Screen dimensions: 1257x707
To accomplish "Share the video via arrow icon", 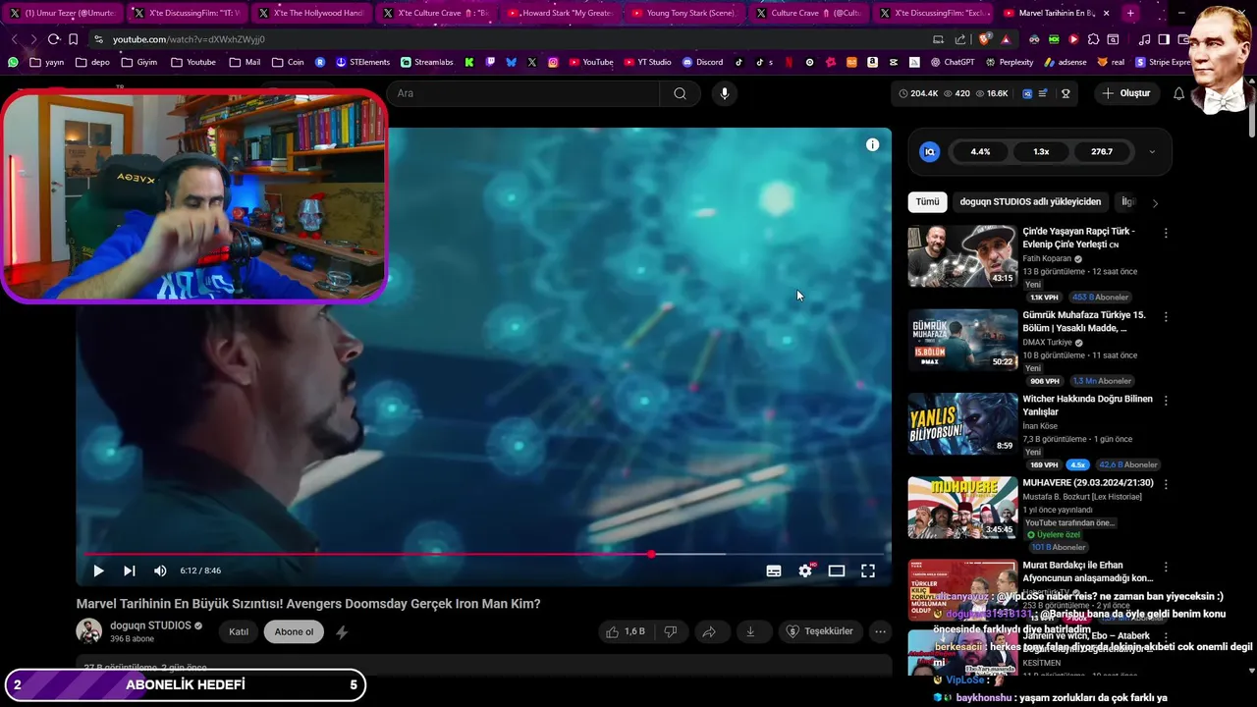I will [709, 631].
